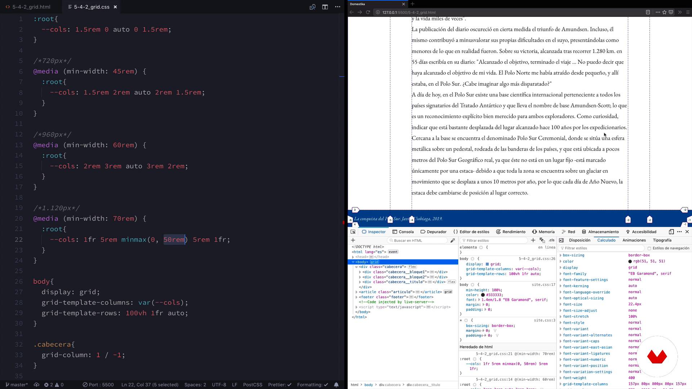Expand the head element in the inspector
This screenshot has width=692, height=389.
[x=353, y=257]
